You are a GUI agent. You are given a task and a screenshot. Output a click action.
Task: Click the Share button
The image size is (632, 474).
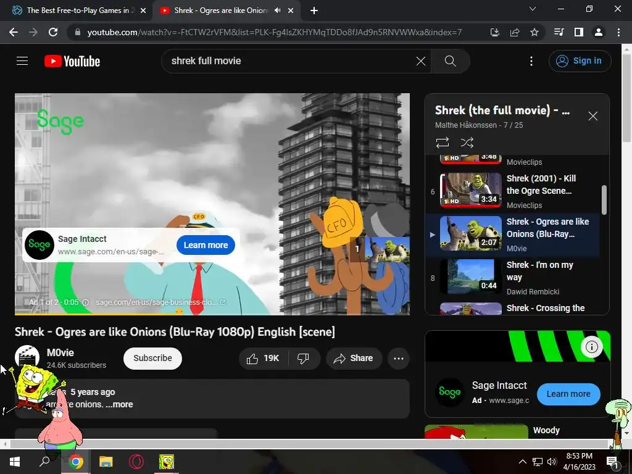coord(354,359)
